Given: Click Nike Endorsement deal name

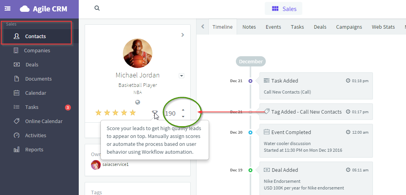Looking at the screenshot, I should (282, 181).
